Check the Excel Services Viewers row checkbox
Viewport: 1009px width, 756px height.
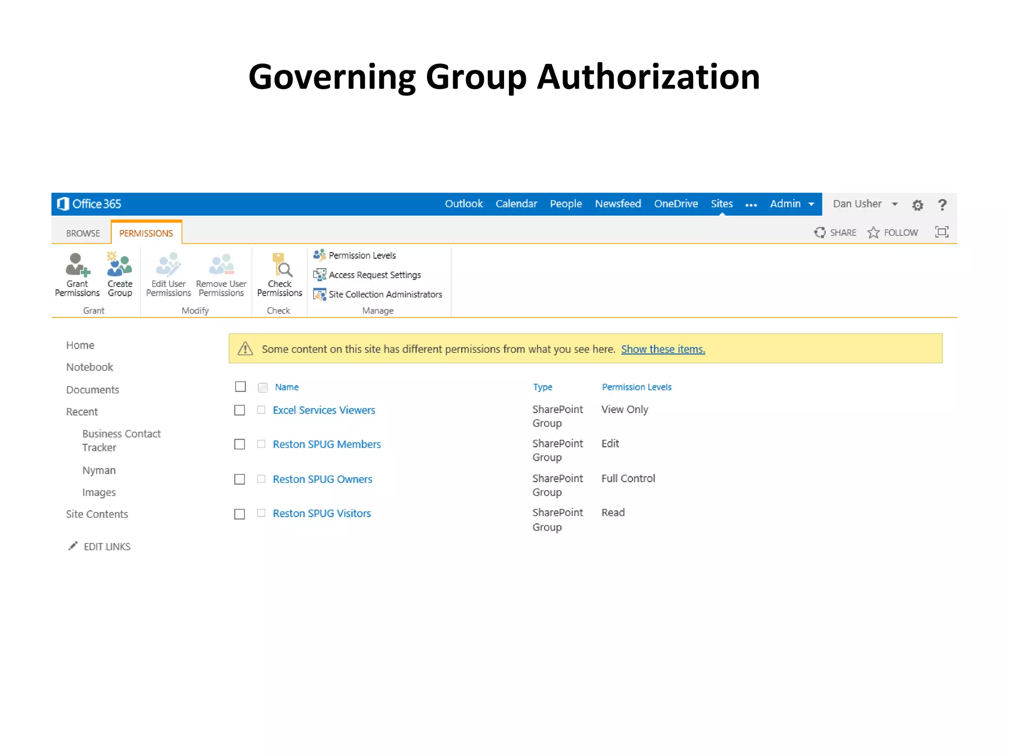tap(239, 410)
